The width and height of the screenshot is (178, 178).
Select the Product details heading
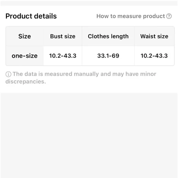click(x=31, y=16)
